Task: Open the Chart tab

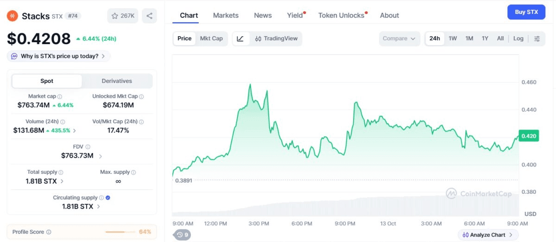Action: [189, 15]
